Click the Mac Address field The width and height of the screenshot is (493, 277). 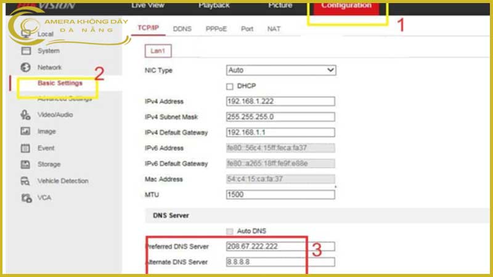click(x=280, y=179)
